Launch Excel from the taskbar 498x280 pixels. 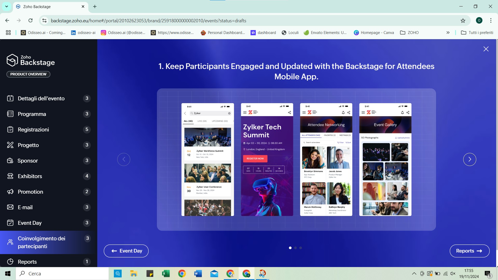pyautogui.click(x=166, y=274)
